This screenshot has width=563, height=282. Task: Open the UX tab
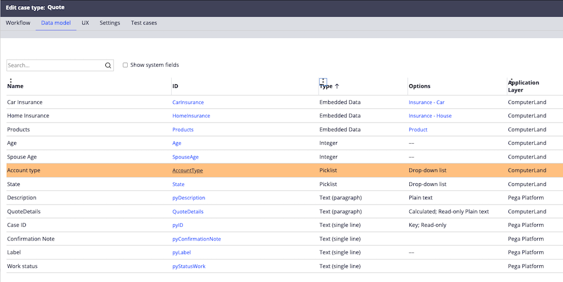click(x=85, y=23)
